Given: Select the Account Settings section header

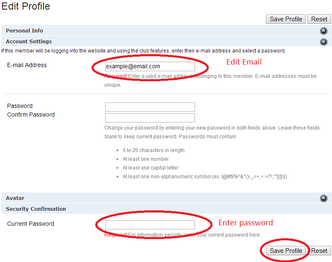Looking at the screenshot, I should click(x=29, y=42).
